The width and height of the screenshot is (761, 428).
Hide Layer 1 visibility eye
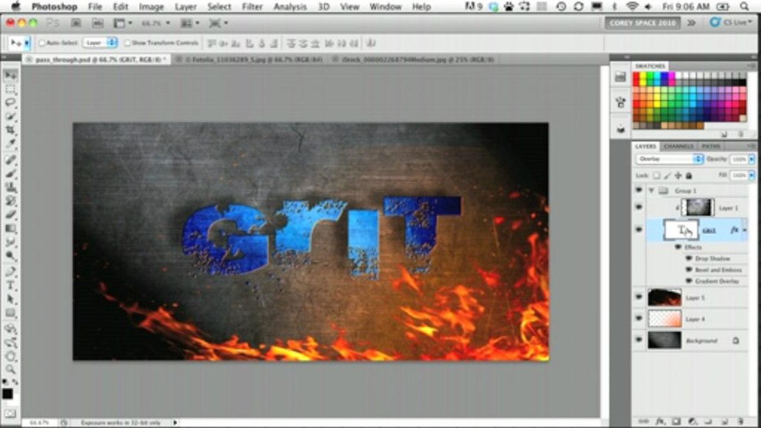(x=638, y=207)
